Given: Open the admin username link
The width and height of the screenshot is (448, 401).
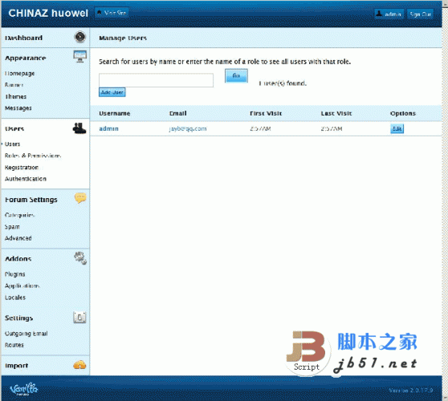Looking at the screenshot, I should (109, 128).
